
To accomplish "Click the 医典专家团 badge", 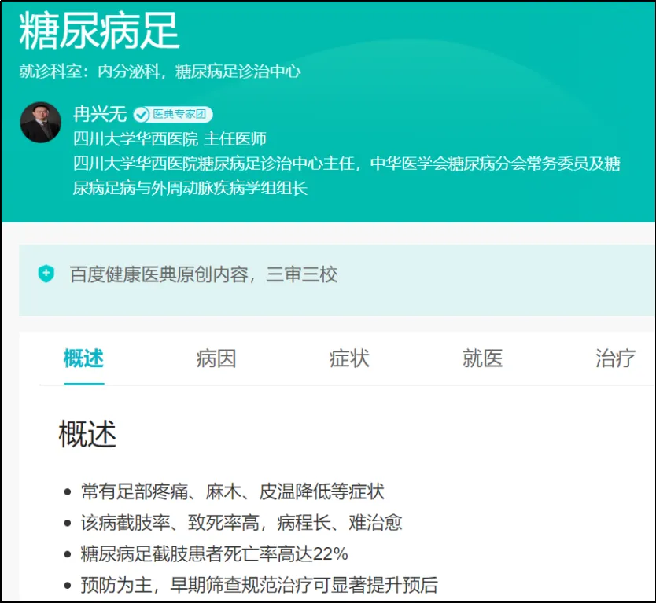I will point(173,114).
